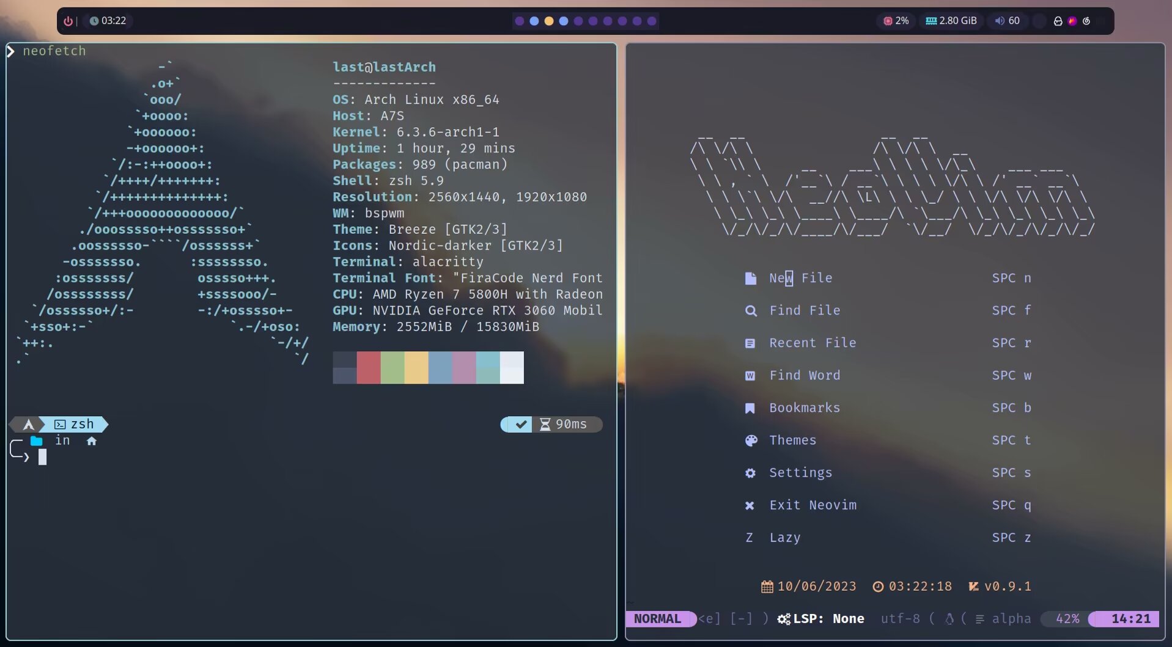Click the 'SPC n' shortcut text
The image size is (1172, 647).
(1011, 278)
